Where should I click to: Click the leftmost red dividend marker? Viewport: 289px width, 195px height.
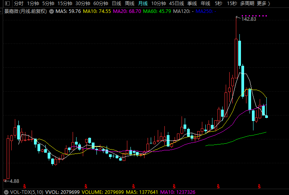25,185
